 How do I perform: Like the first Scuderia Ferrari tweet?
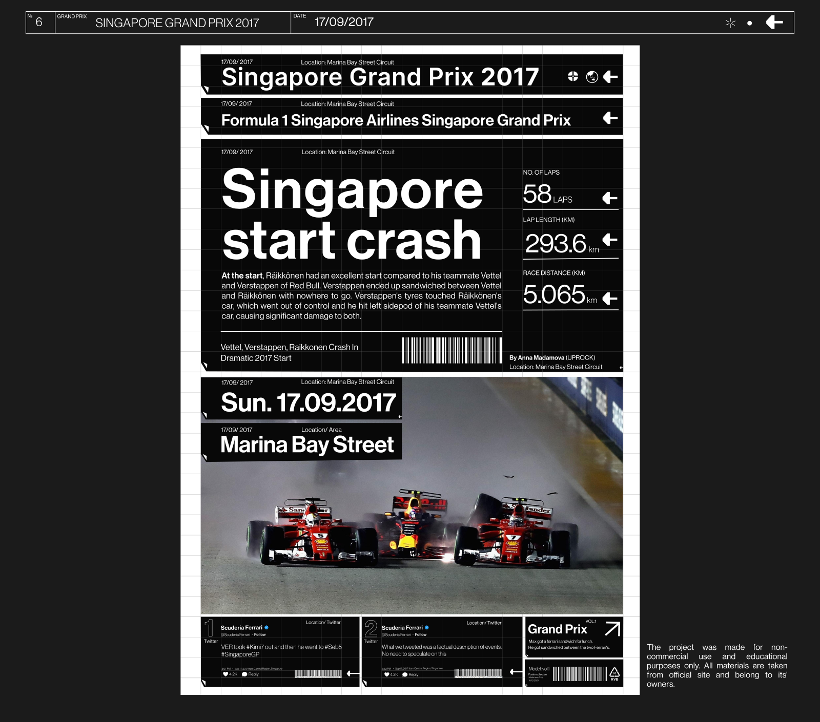pyautogui.click(x=225, y=674)
